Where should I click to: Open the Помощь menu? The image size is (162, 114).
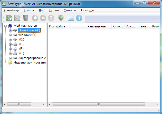tap(87, 10)
